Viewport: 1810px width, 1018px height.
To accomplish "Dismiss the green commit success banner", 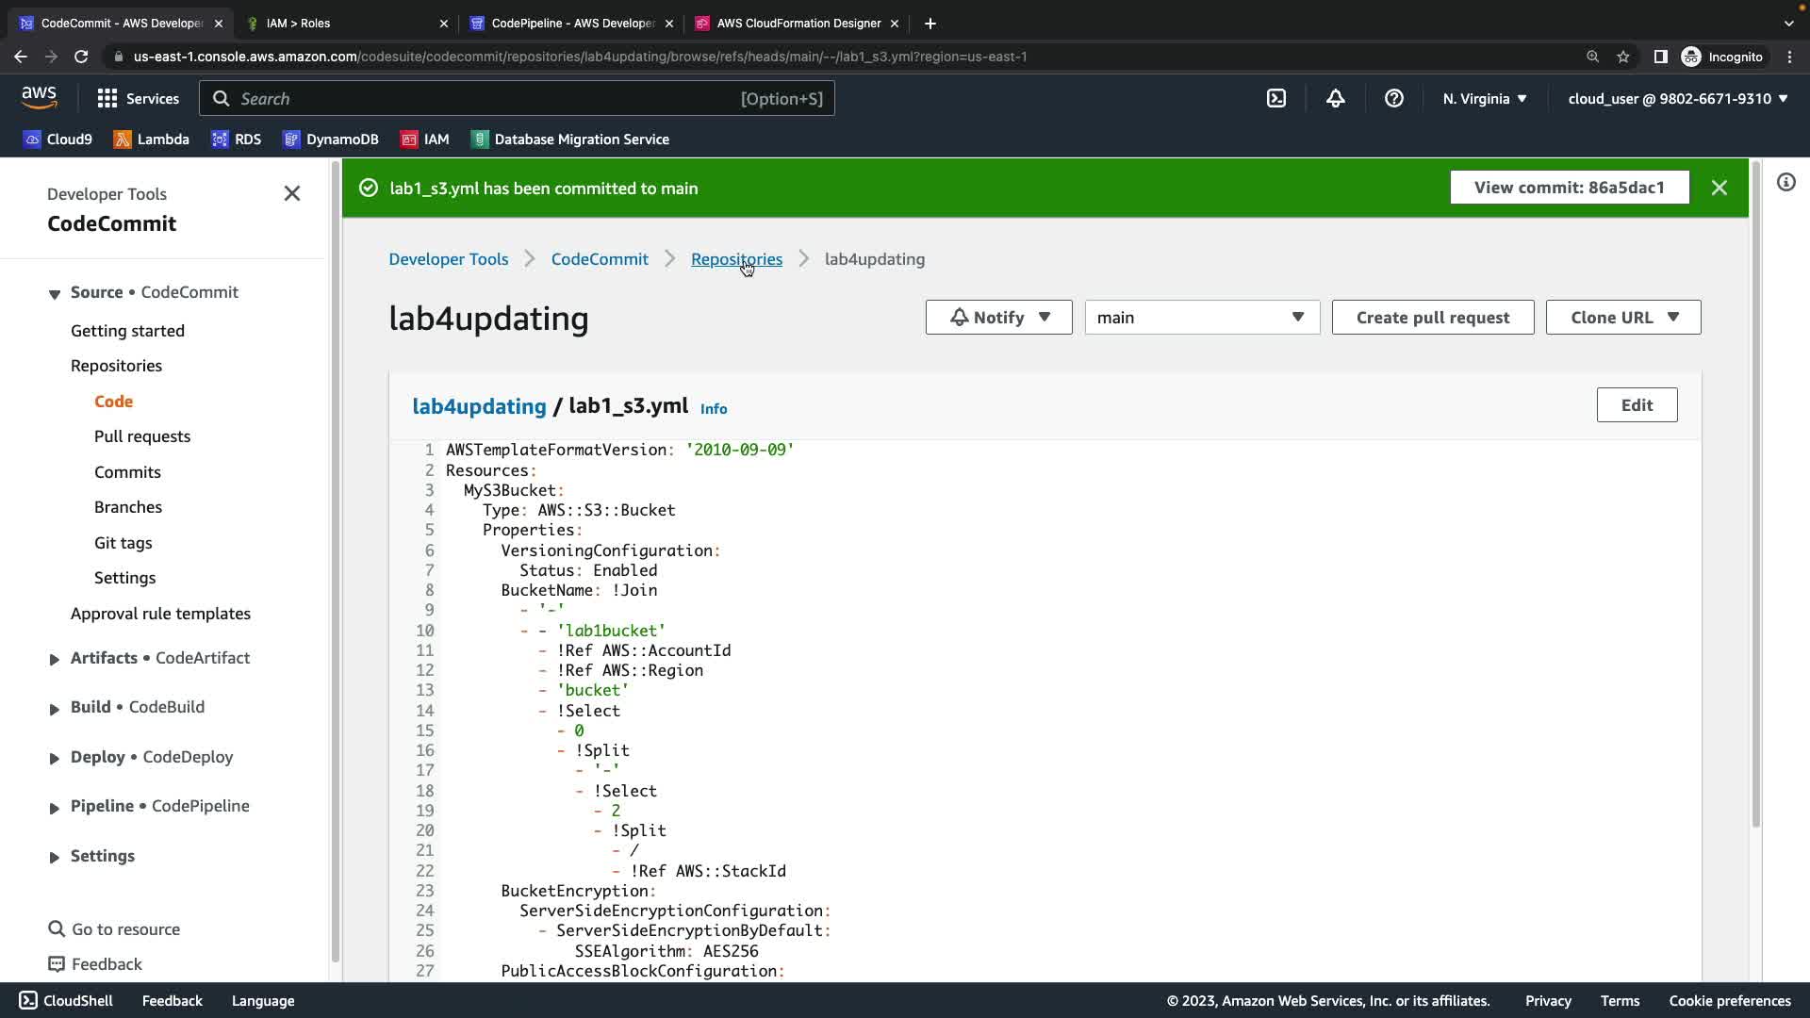I will 1719,188.
